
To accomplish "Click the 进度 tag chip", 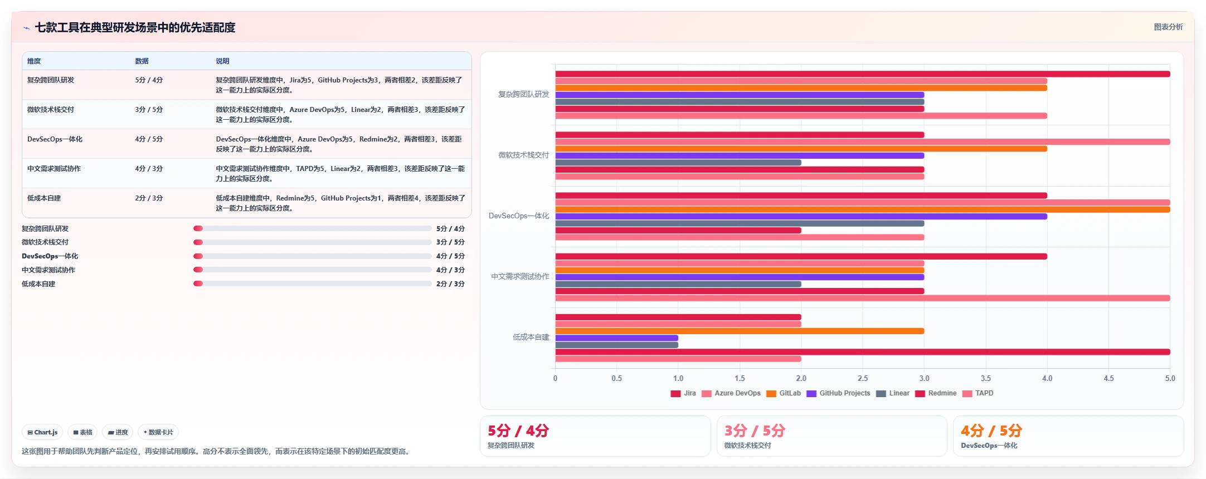I will click(x=118, y=432).
